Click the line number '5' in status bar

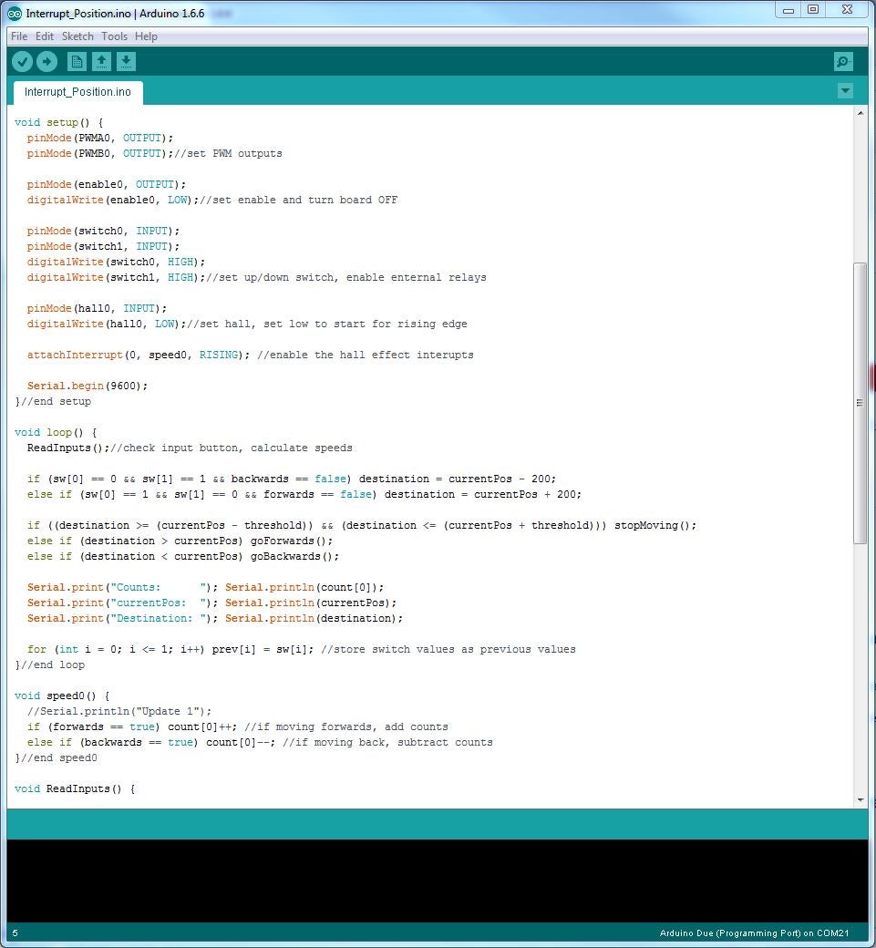click(15, 933)
